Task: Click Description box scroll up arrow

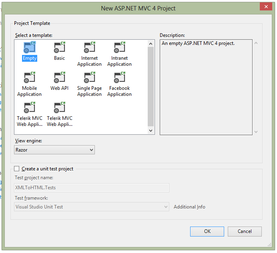Action: [x=256, y=43]
